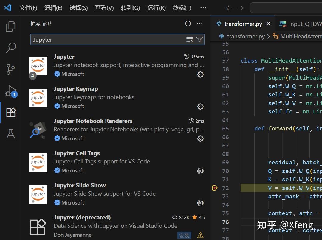This screenshot has width=322, height=240.
Task: Toggle the breakpoint on line 72
Action: tap(215, 188)
